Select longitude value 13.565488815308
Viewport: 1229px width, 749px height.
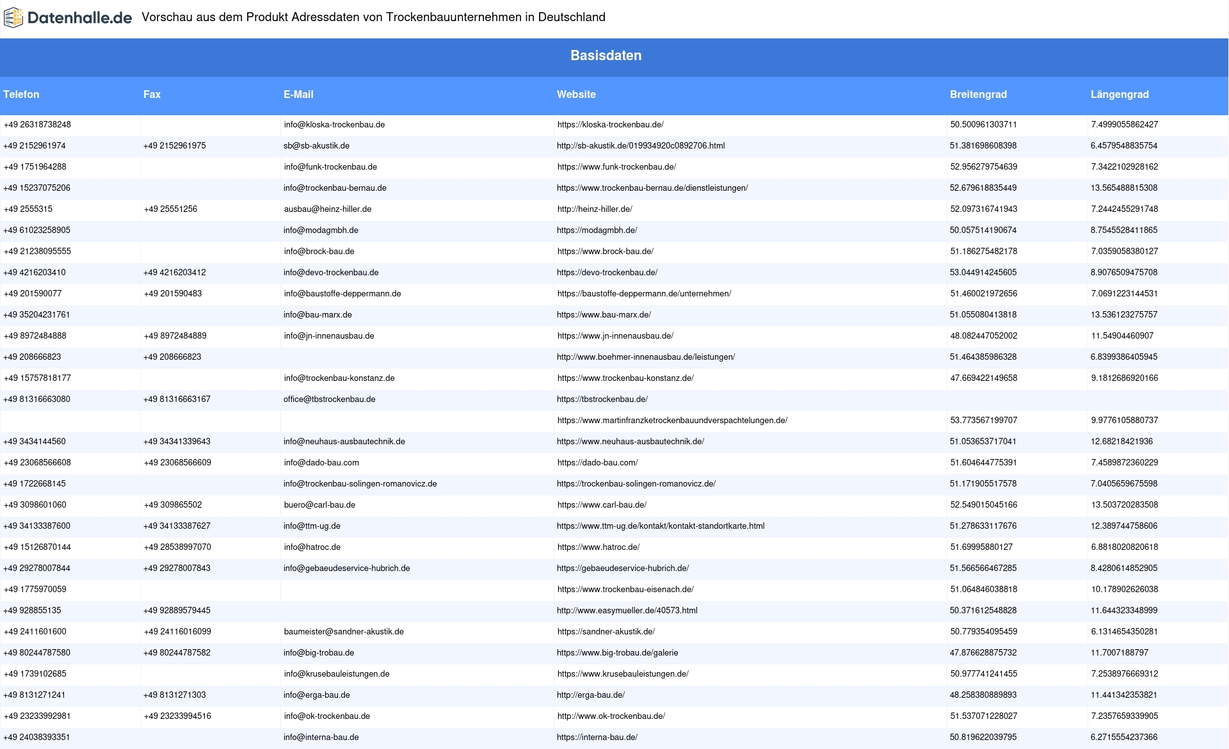(1124, 188)
